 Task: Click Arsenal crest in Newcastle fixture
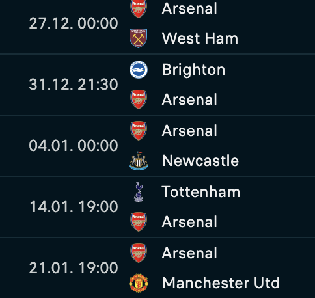click(139, 131)
